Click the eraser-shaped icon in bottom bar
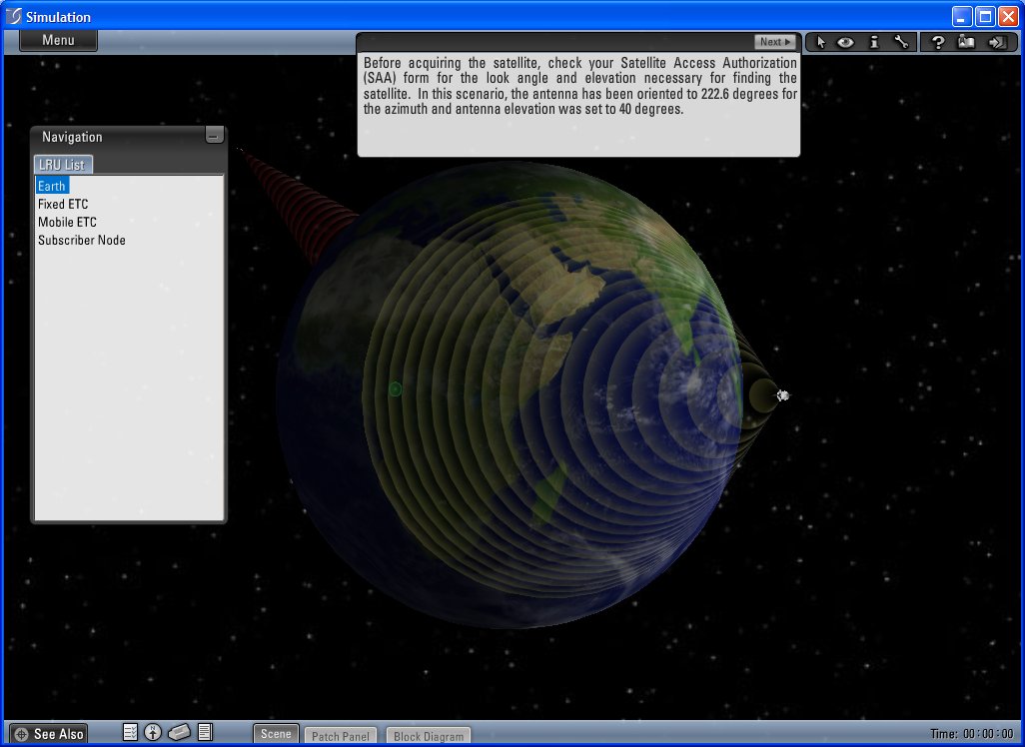Image resolution: width=1025 pixels, height=747 pixels. click(179, 732)
